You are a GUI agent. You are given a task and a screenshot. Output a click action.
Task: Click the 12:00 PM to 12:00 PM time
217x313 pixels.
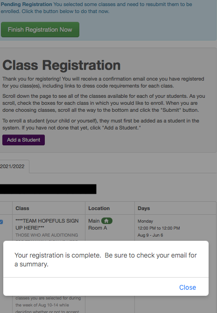click(159, 228)
